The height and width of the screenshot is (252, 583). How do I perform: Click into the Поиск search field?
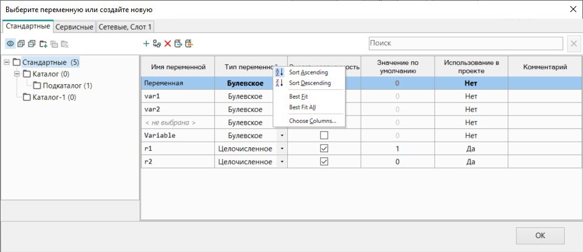tap(465, 44)
